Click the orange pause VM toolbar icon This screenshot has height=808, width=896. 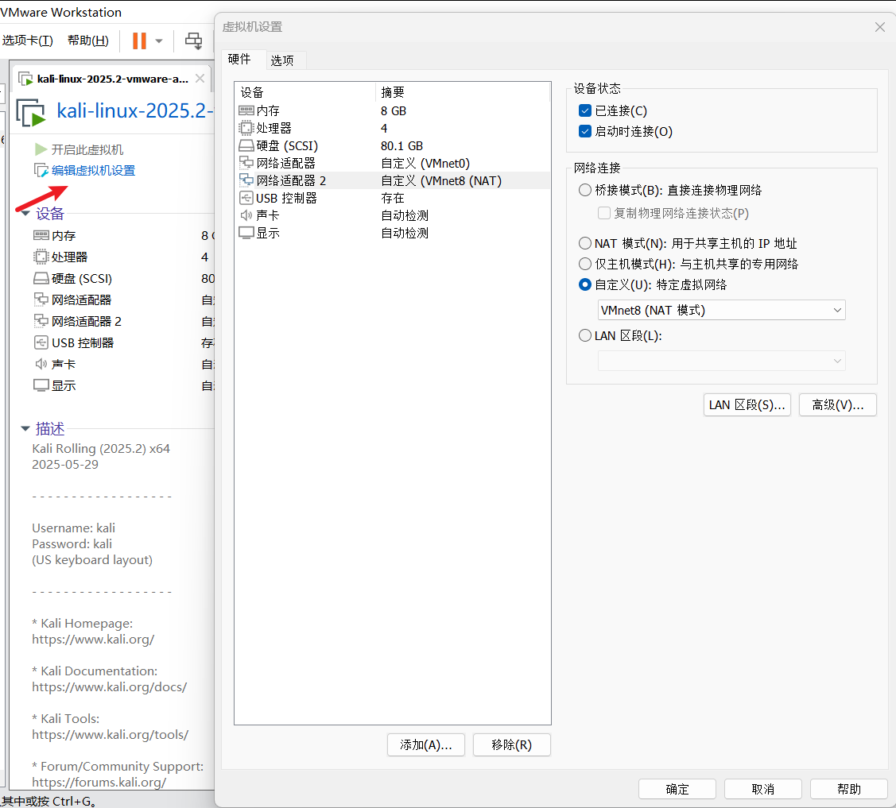(139, 41)
